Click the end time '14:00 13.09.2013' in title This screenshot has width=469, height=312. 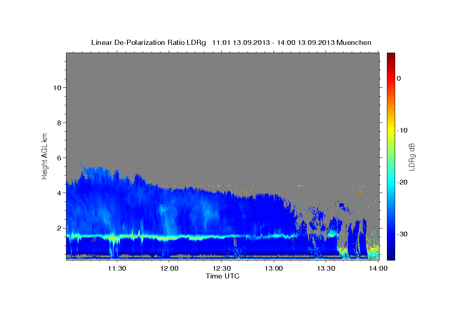(x=306, y=43)
